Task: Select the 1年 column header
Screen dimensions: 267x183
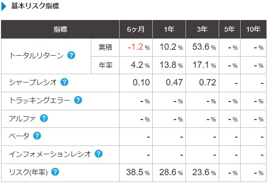Action: click(x=169, y=29)
